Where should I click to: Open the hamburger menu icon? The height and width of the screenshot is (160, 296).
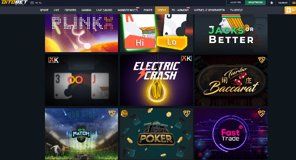click(32, 3)
